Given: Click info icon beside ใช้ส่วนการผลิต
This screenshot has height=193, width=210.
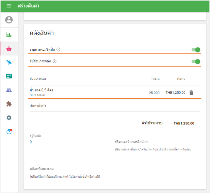Looking at the screenshot, I should pos(55,61).
